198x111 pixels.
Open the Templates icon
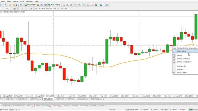click(106, 5)
